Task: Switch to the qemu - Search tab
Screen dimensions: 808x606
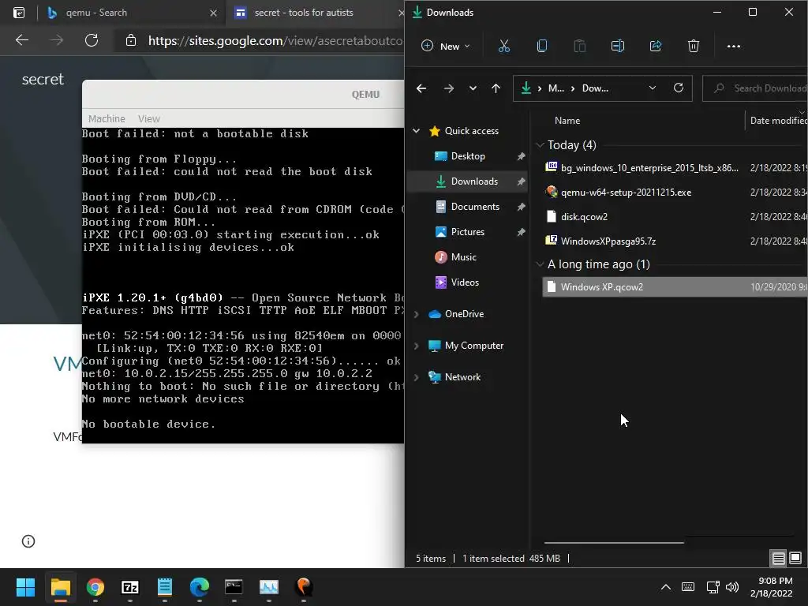Action: click(132, 13)
